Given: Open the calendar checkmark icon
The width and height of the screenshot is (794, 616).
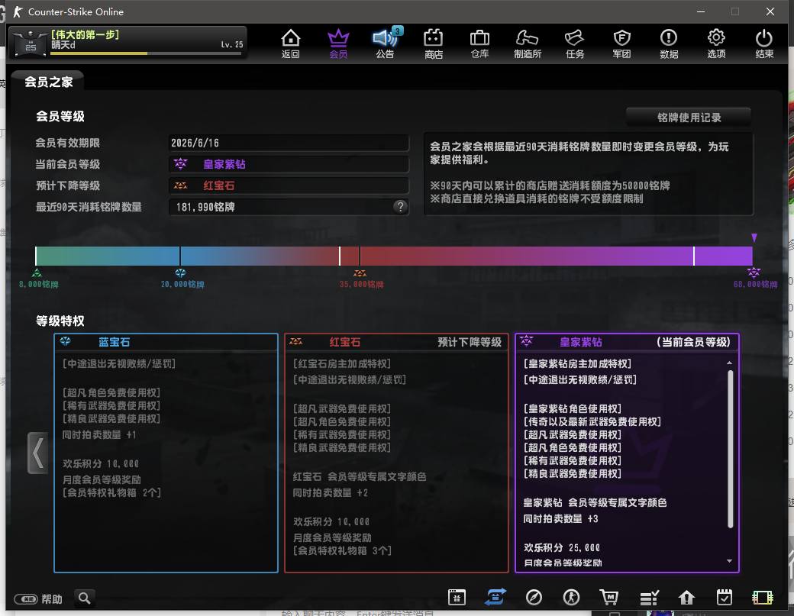Looking at the screenshot, I should click(725, 597).
